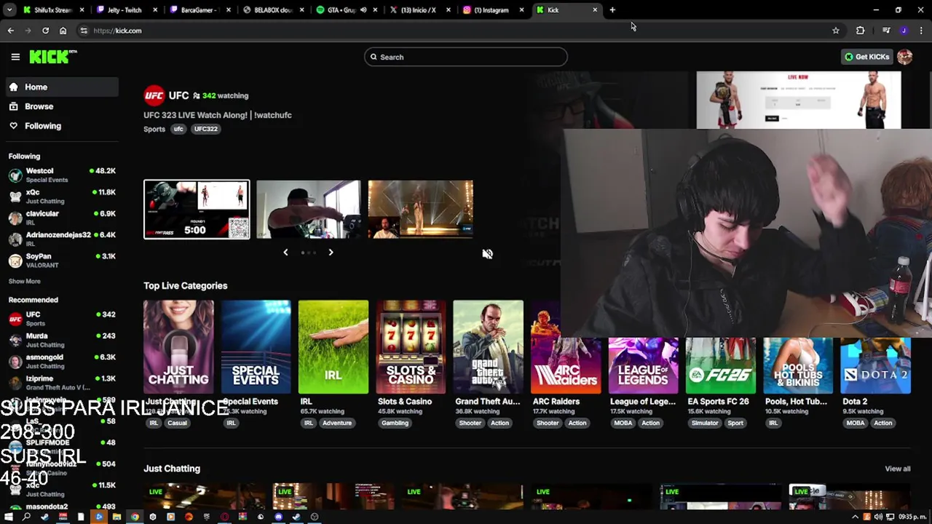Viewport: 932px width, 524px height.
Task: Bookmark this page with star icon
Action: point(836,31)
